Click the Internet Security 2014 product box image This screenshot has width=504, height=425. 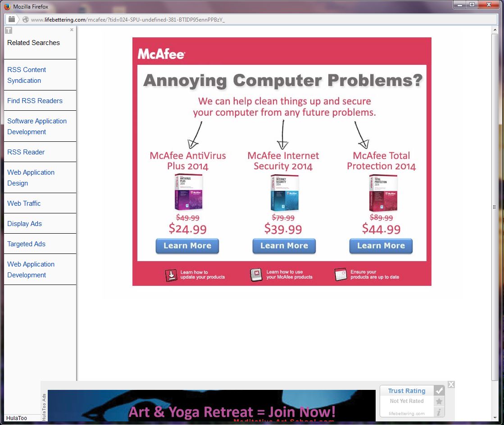pyautogui.click(x=285, y=193)
